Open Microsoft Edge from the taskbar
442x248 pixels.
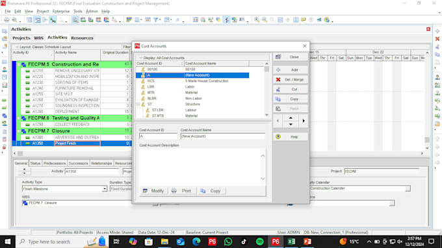click(196, 242)
